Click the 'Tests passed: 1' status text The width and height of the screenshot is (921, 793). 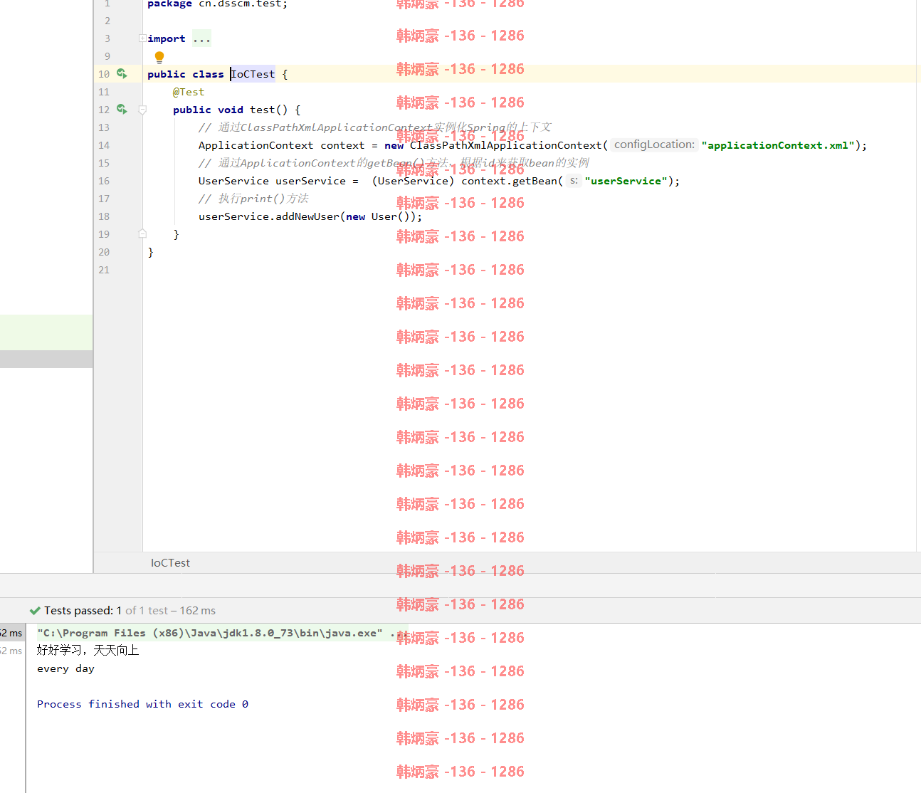pyautogui.click(x=83, y=610)
